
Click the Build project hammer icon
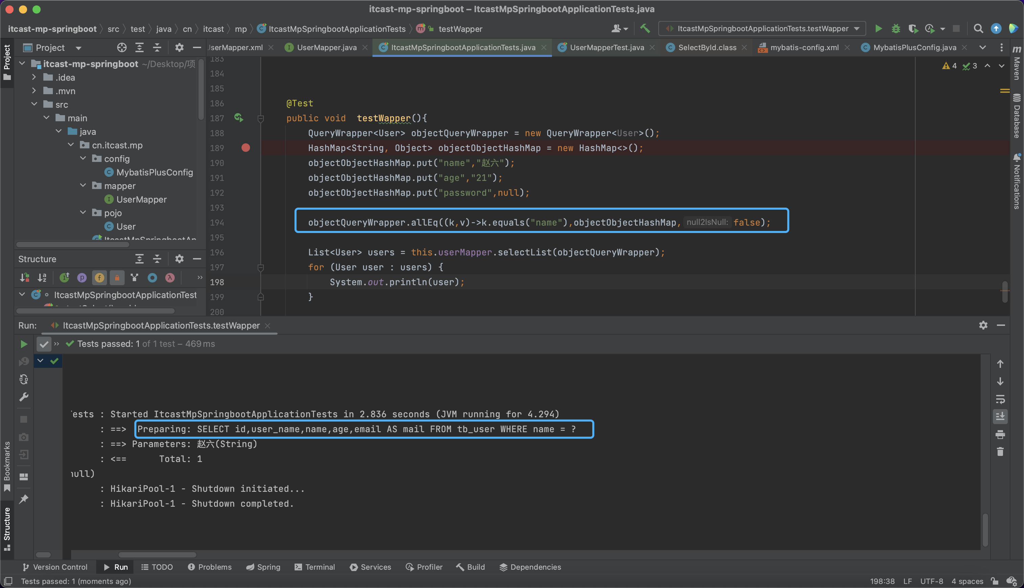click(645, 28)
